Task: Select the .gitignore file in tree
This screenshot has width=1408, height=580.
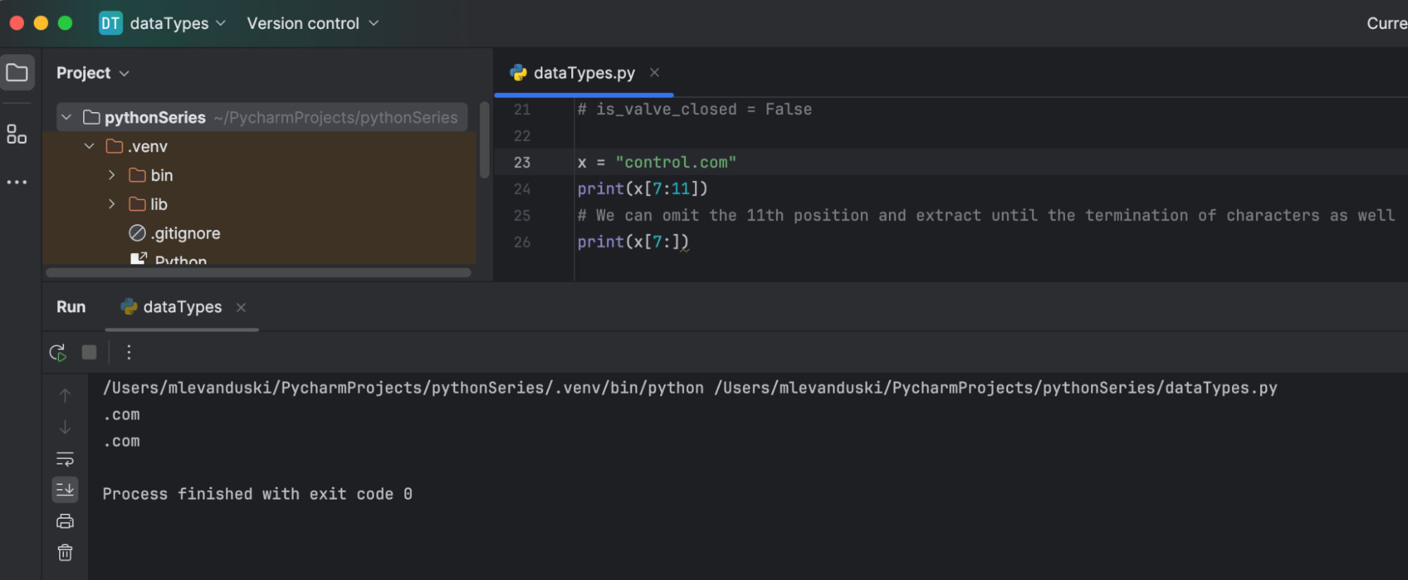Action: coord(187,233)
